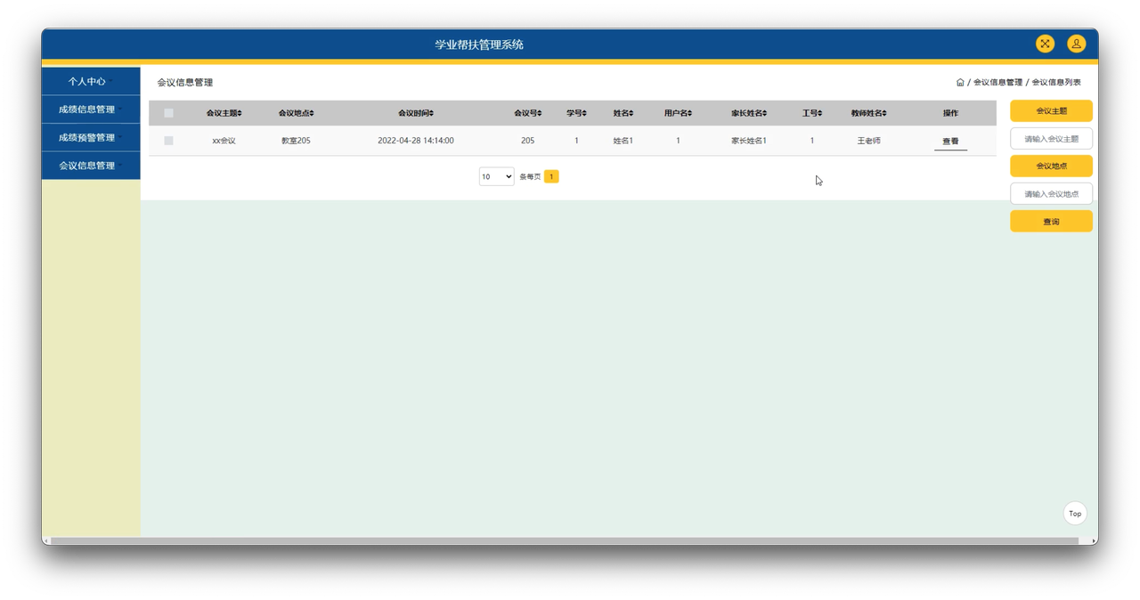Click the 王老师 cell

[868, 141]
